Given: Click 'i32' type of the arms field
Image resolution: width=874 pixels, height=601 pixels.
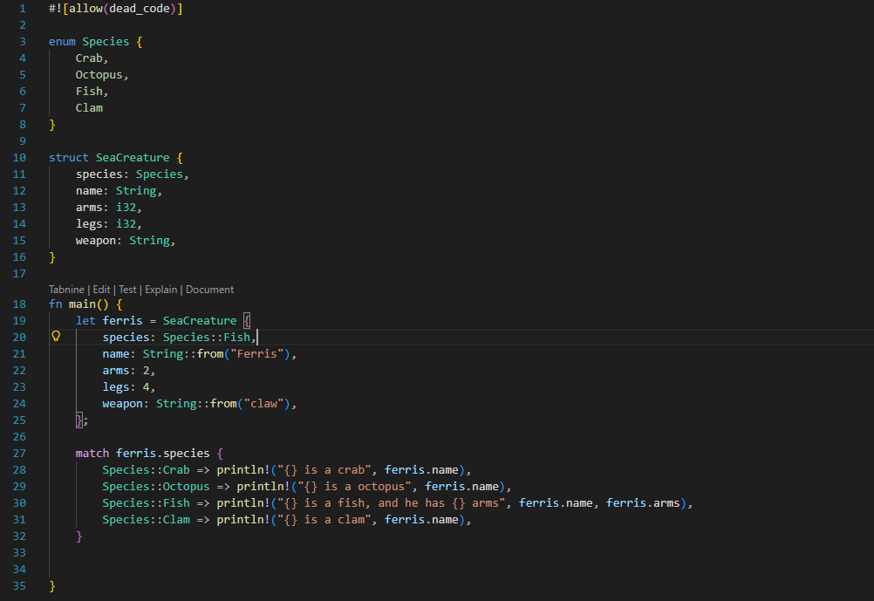Looking at the screenshot, I should (126, 208).
